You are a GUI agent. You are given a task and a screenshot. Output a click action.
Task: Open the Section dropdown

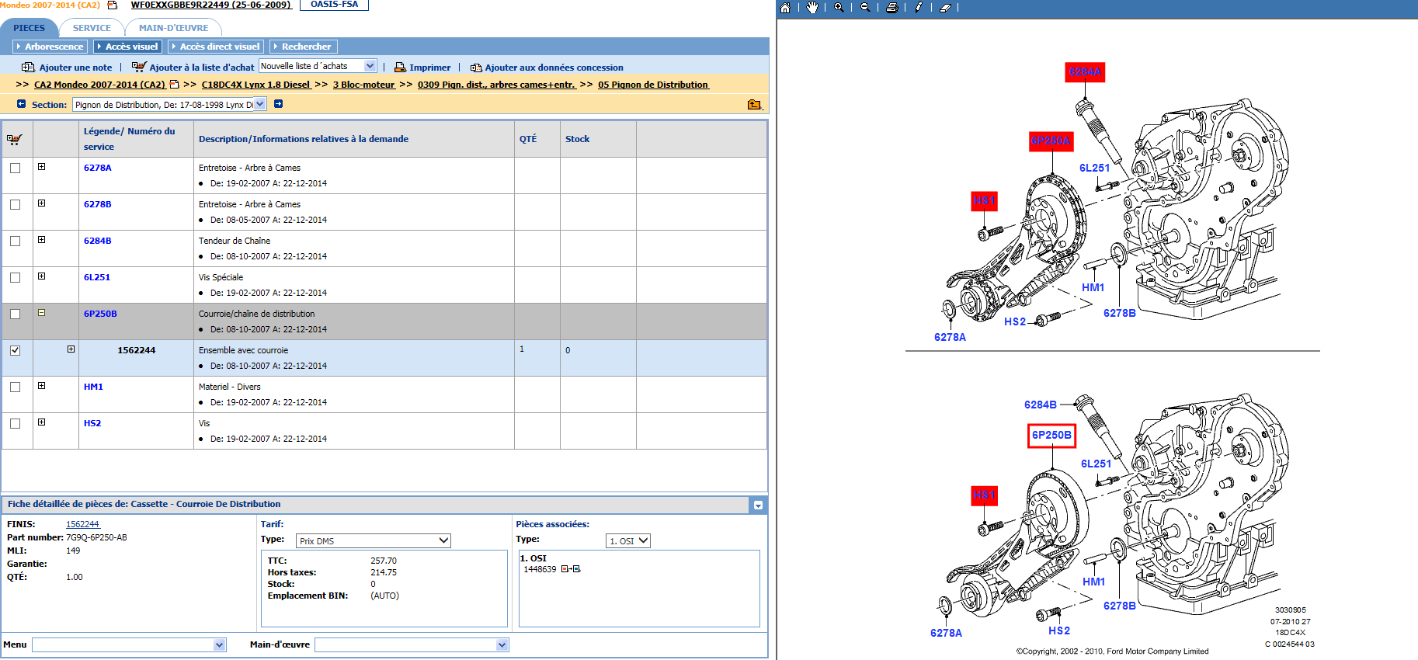[169, 104]
